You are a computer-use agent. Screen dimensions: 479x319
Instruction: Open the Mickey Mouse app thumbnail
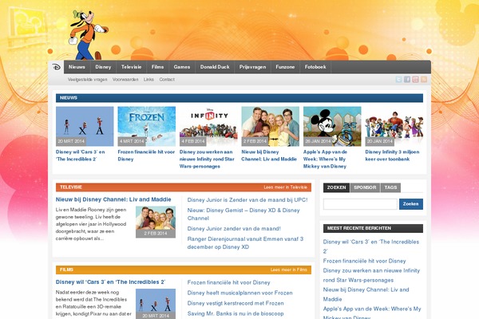pos(332,126)
